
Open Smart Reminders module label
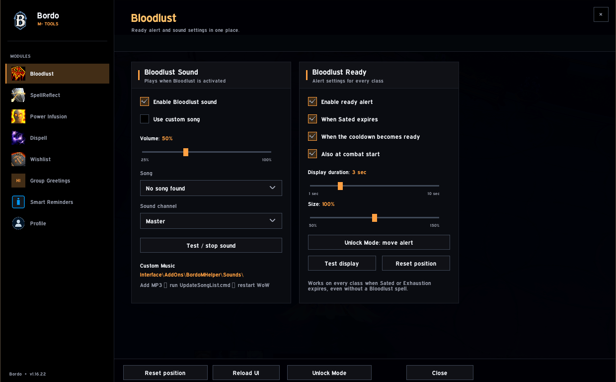click(52, 202)
